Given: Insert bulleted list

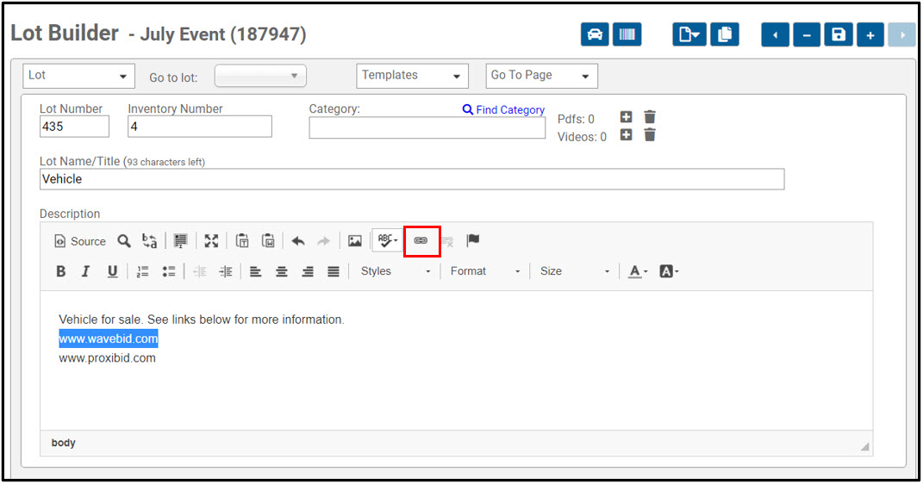Looking at the screenshot, I should tap(169, 271).
